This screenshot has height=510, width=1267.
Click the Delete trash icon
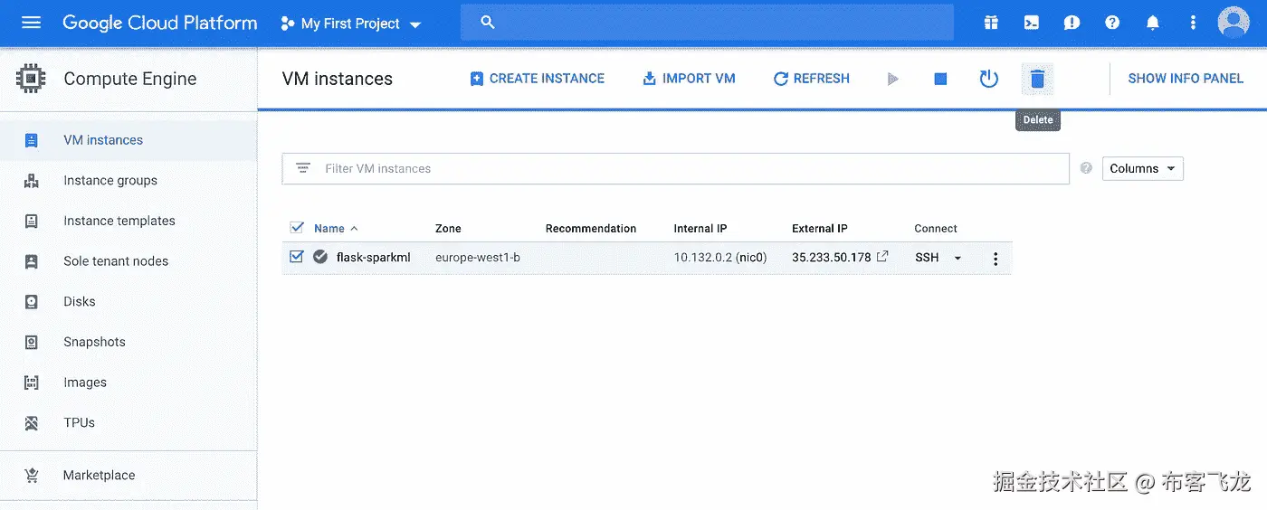(1037, 79)
